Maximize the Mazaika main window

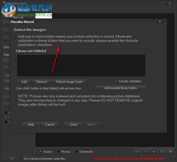coord(162,3)
